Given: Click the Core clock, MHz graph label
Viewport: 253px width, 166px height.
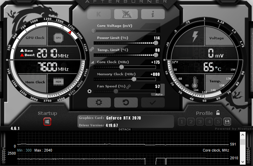Looking at the screenshot, I should click(x=216, y=151).
